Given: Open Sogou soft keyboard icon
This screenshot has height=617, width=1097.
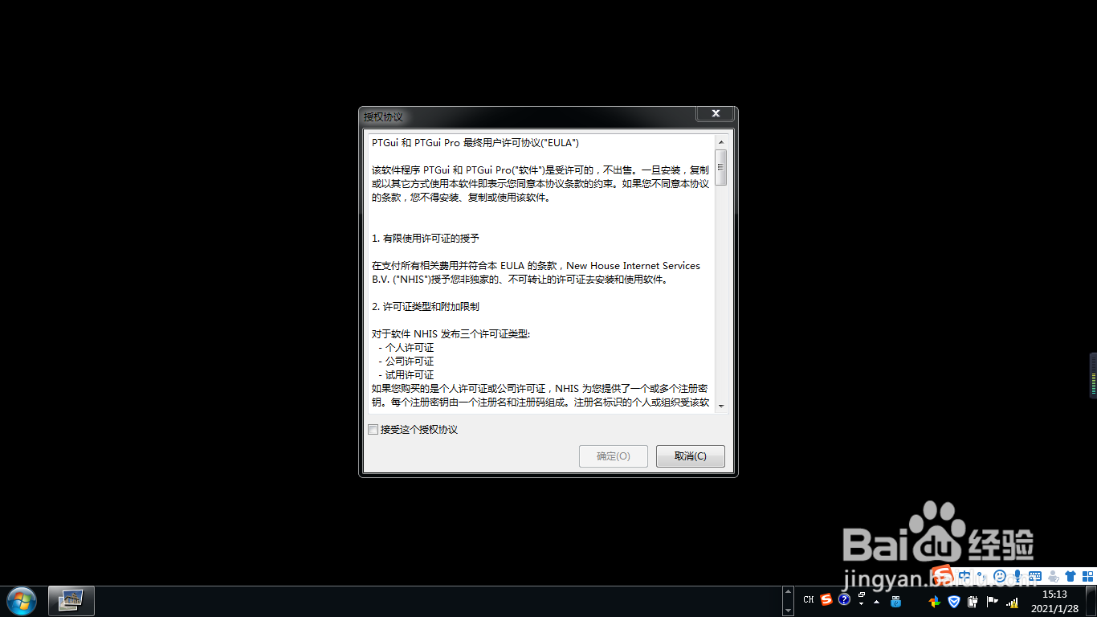Looking at the screenshot, I should [1035, 575].
